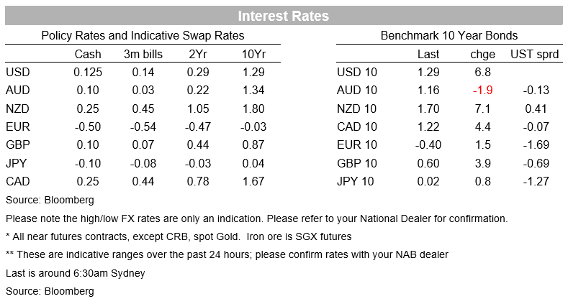Click the Benchmark 10 Year Bonds title
The height and width of the screenshot is (304, 568).
point(449,35)
